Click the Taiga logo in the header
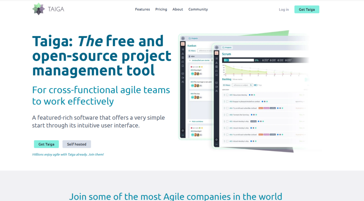Image resolution: width=364 pixels, height=201 pixels. click(48, 9)
